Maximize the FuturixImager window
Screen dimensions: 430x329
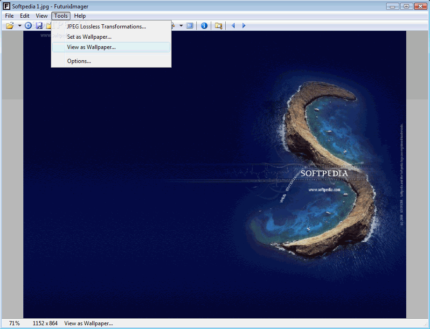click(406, 6)
